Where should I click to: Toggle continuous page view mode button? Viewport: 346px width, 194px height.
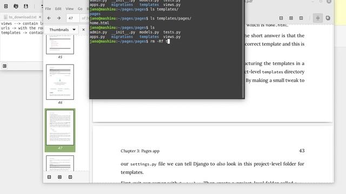[318, 18]
